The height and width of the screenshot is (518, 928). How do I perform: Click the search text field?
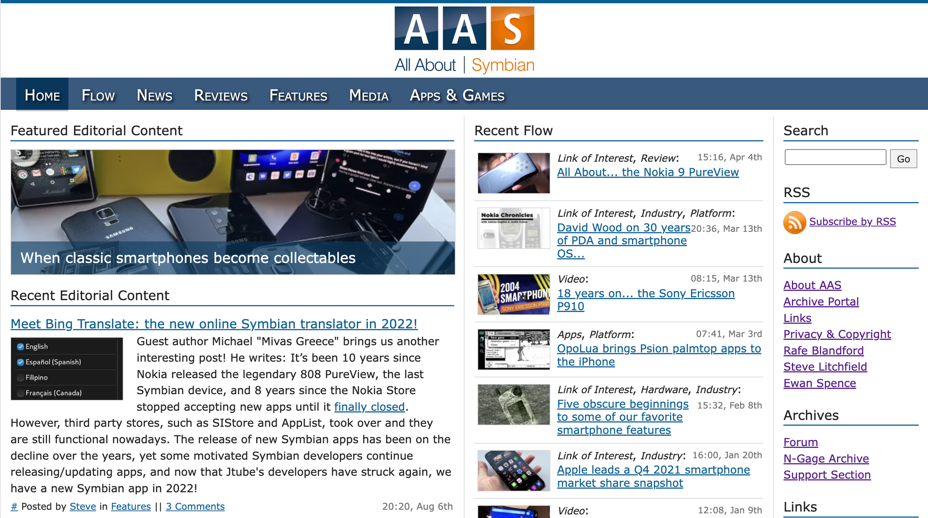835,157
